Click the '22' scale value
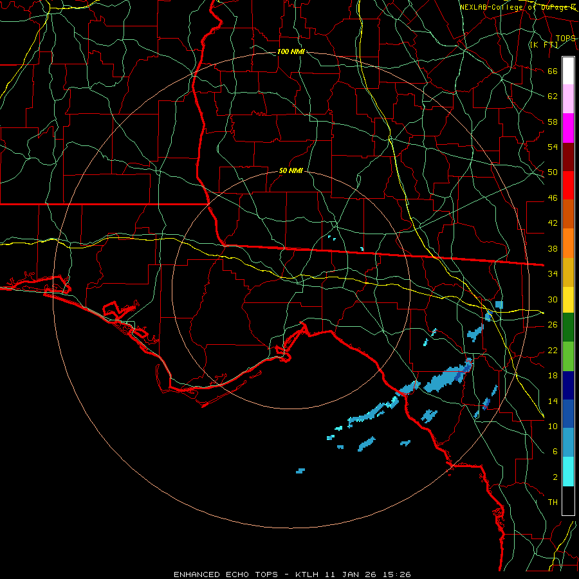 tap(553, 351)
